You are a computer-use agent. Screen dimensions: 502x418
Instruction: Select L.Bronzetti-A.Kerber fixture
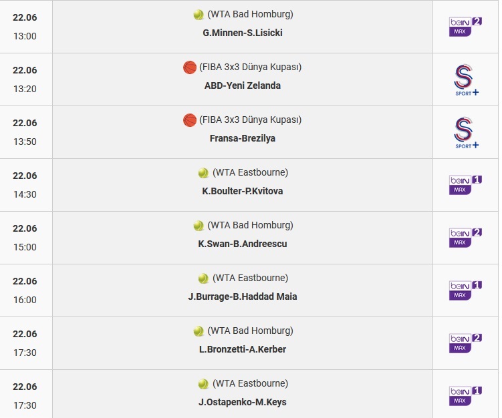tap(243, 350)
